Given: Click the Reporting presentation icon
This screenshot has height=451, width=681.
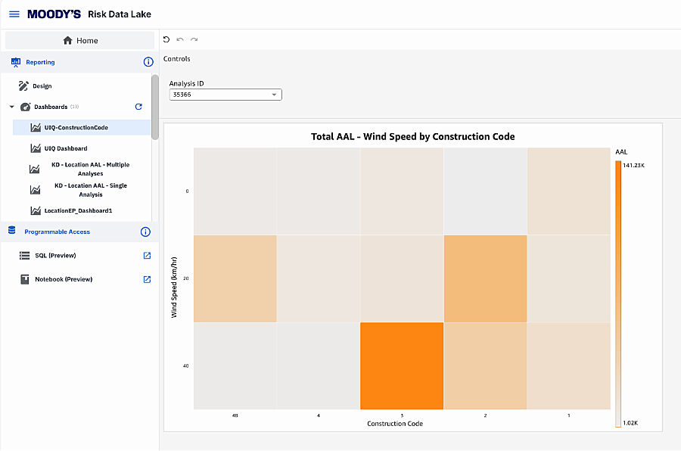Looking at the screenshot, I should click(16, 62).
